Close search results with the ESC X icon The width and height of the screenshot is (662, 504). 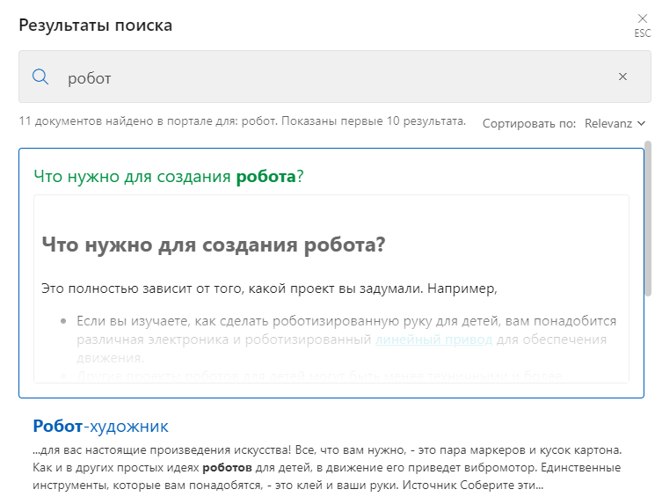coord(642,18)
